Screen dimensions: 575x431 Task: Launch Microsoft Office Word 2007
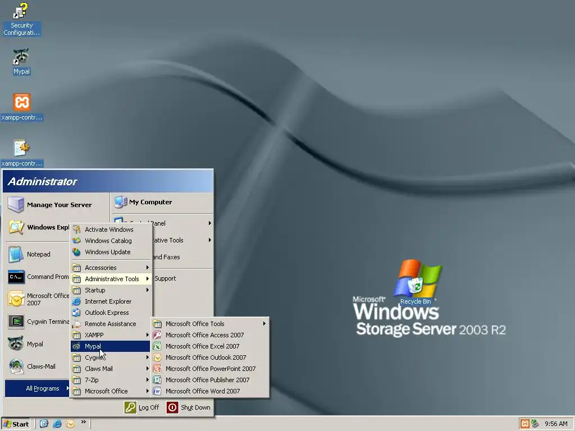coord(210,391)
